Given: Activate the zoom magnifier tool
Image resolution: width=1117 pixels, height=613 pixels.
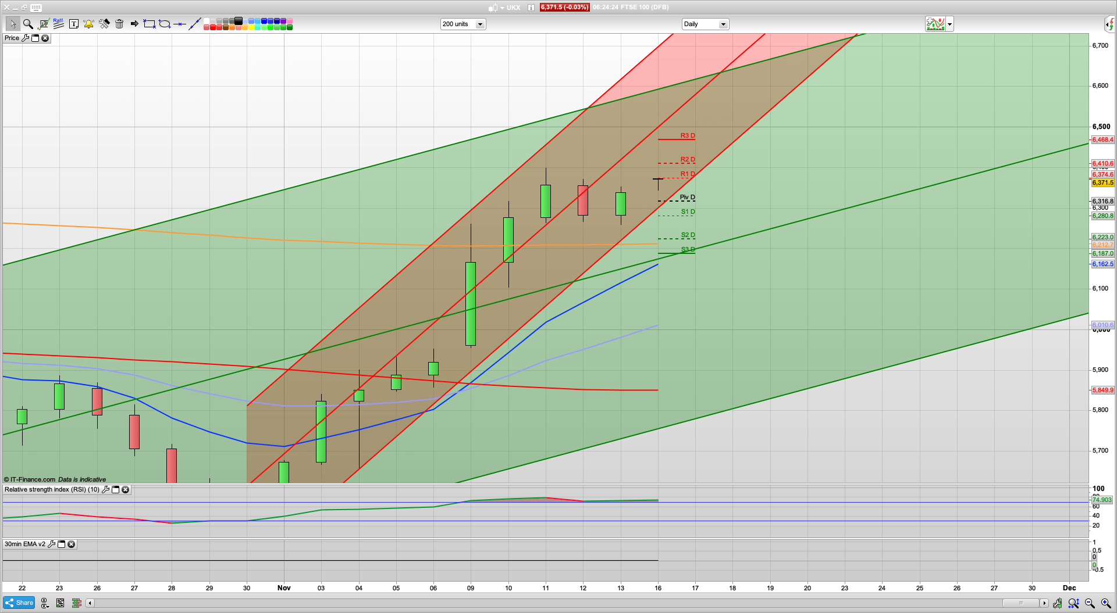Looking at the screenshot, I should [27, 24].
